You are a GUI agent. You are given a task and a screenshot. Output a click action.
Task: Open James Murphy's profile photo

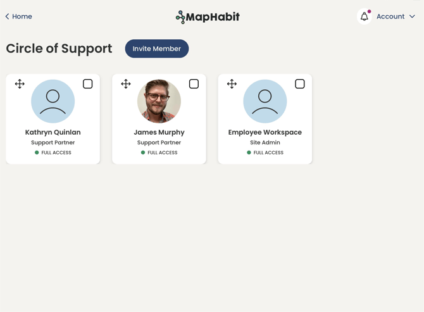coord(159,101)
